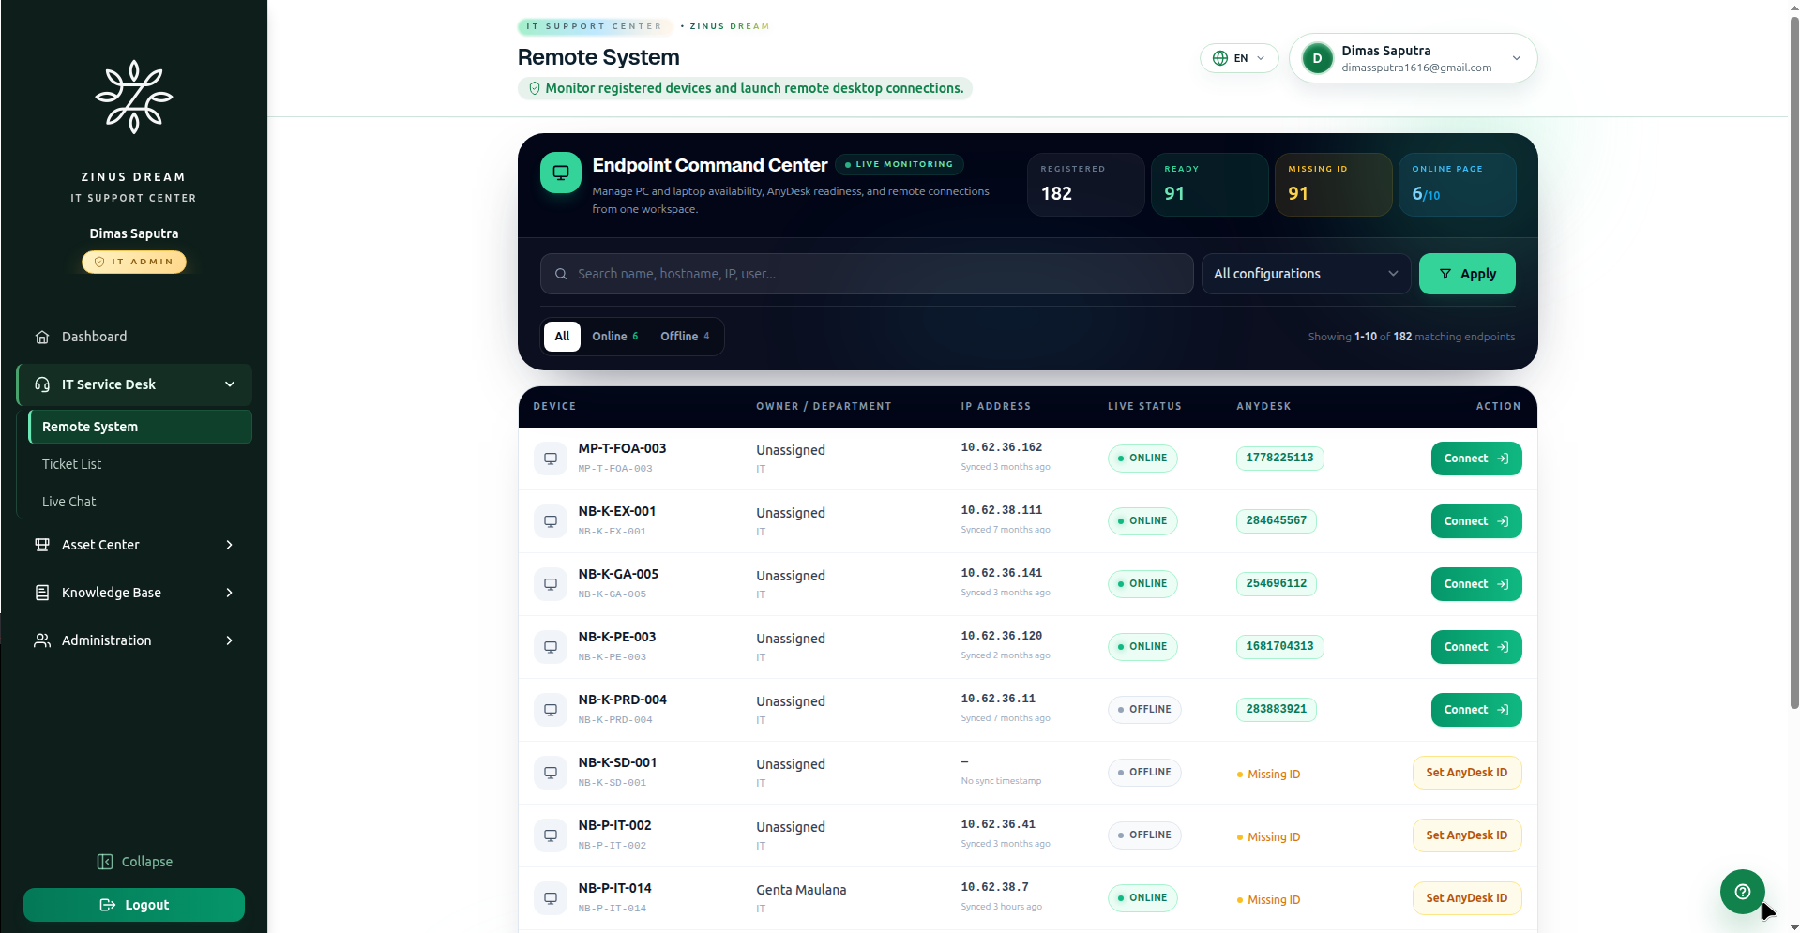The height and width of the screenshot is (933, 1800).
Task: Click device icon for NB-K-GA-005
Action: click(x=551, y=584)
